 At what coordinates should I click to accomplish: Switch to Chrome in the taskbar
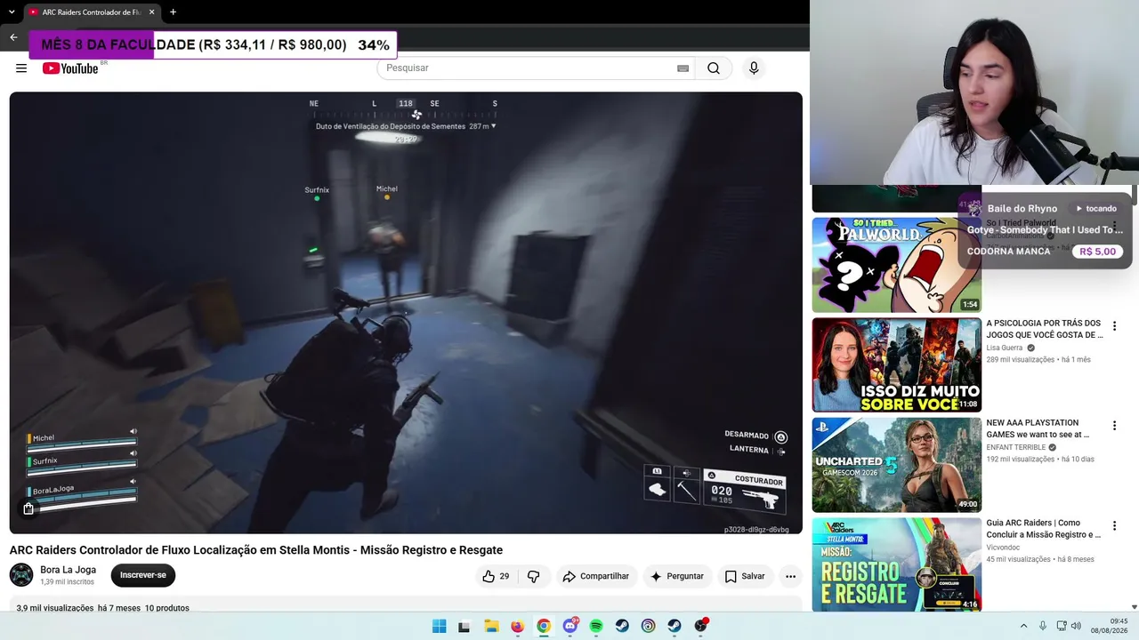(x=544, y=626)
